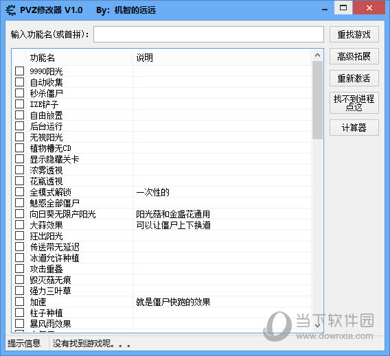Turn on 后台运行 checkbox
The image size is (390, 356).
(19, 126)
